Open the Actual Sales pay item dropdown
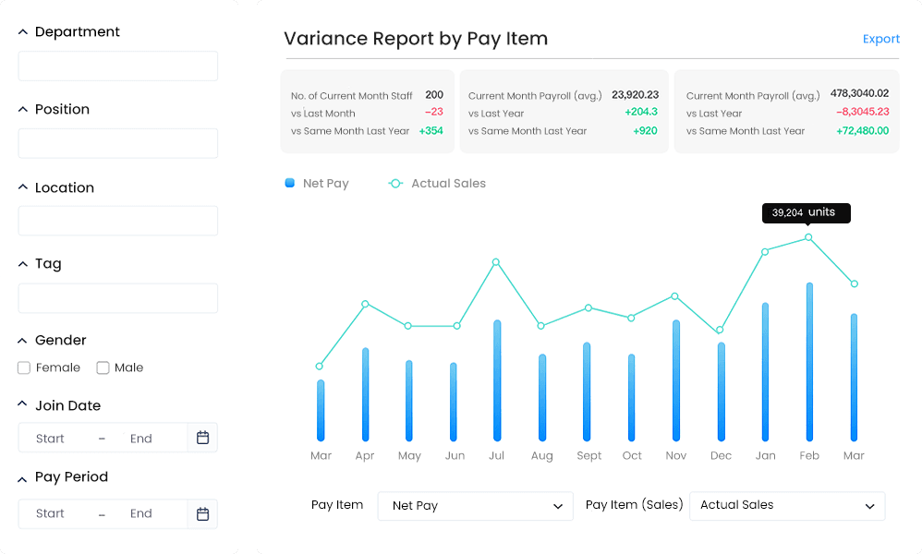 click(x=787, y=506)
